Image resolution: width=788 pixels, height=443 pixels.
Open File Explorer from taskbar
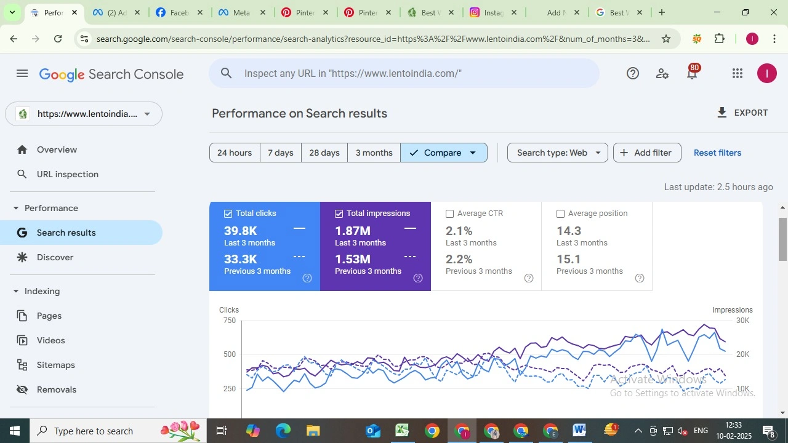coord(313,431)
